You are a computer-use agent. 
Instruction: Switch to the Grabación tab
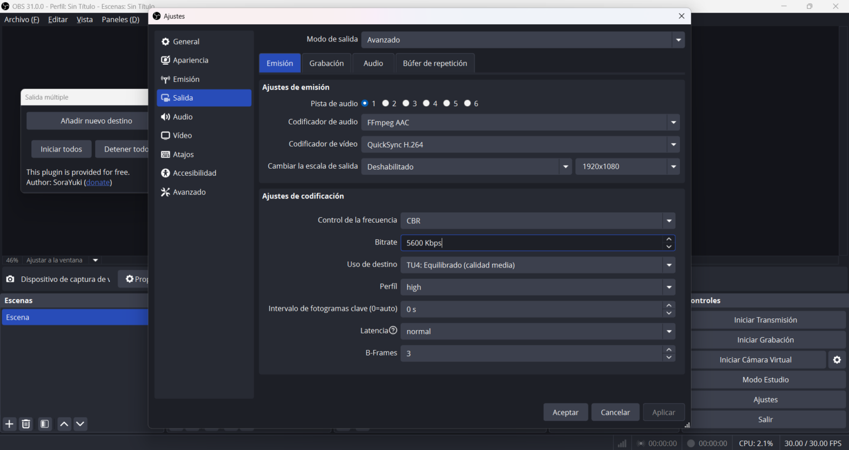(x=326, y=64)
